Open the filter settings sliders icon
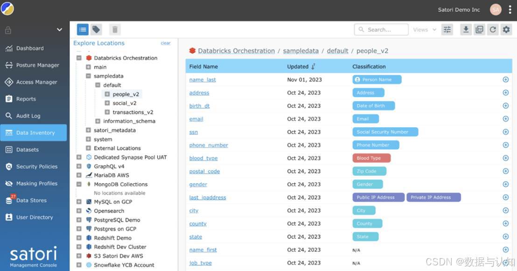Viewport: 517px width, 271px height. click(x=447, y=30)
